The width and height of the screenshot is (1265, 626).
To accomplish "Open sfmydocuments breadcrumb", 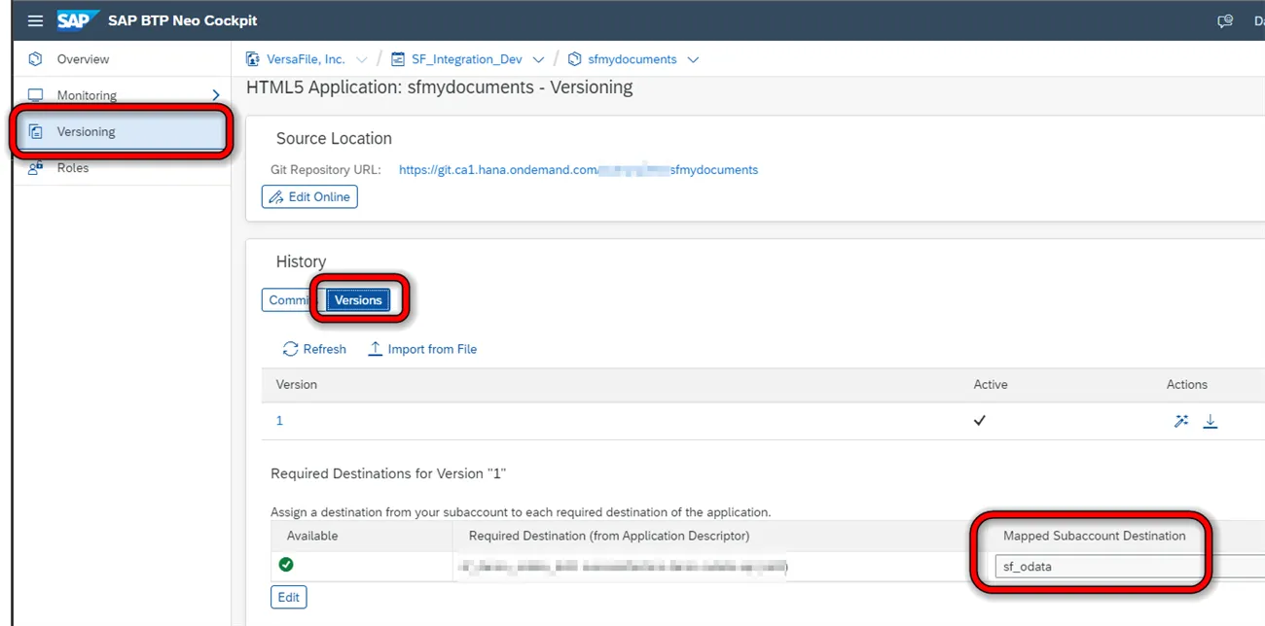I will click(632, 59).
